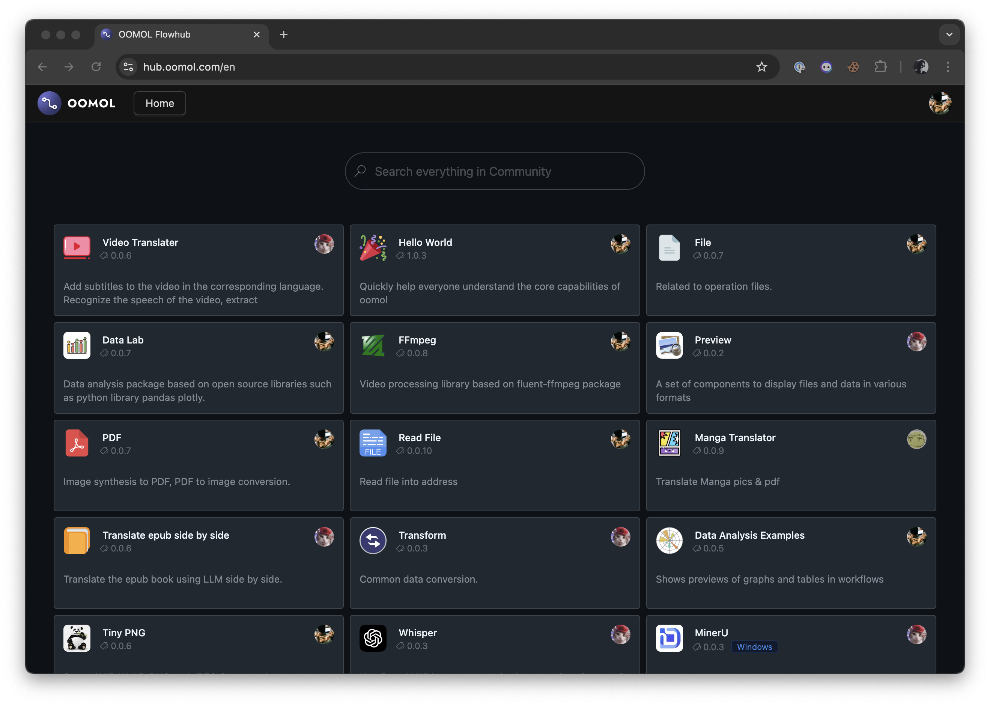Open the user avatar in page header
The height and width of the screenshot is (705, 990).
(940, 103)
